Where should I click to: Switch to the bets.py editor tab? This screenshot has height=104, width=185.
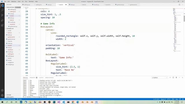[x=73, y=5]
